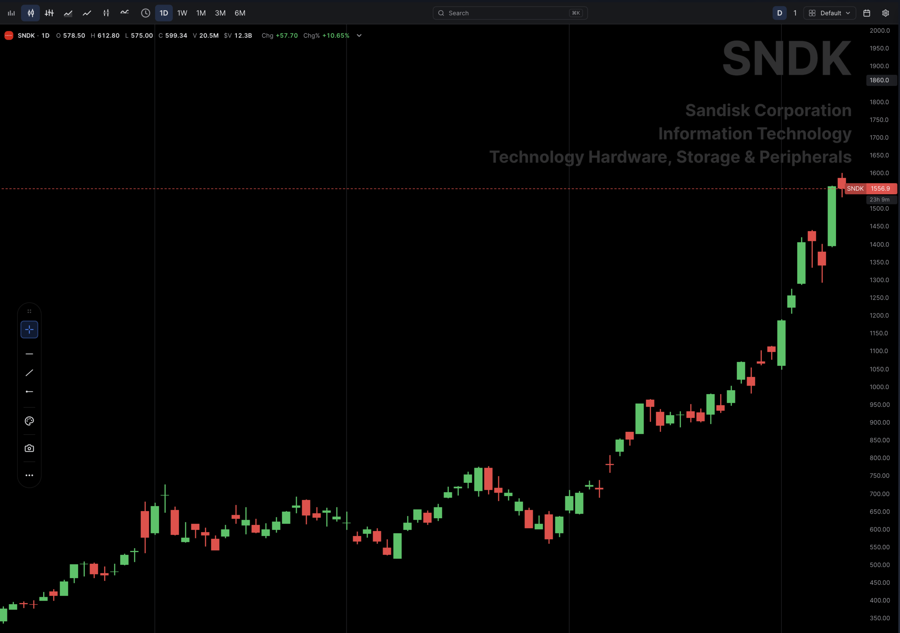
Task: Open the calendar date picker
Action: coord(867,13)
